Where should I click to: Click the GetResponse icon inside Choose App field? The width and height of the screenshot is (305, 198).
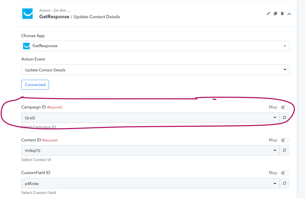[x=26, y=46]
